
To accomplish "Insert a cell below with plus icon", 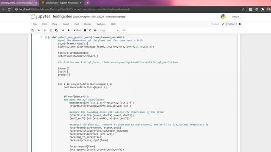I will [39, 30].
